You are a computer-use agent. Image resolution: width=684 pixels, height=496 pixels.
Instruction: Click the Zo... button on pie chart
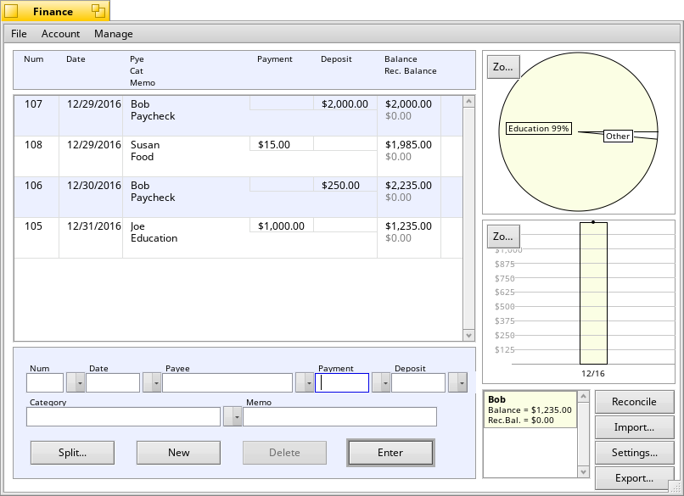[x=503, y=67]
